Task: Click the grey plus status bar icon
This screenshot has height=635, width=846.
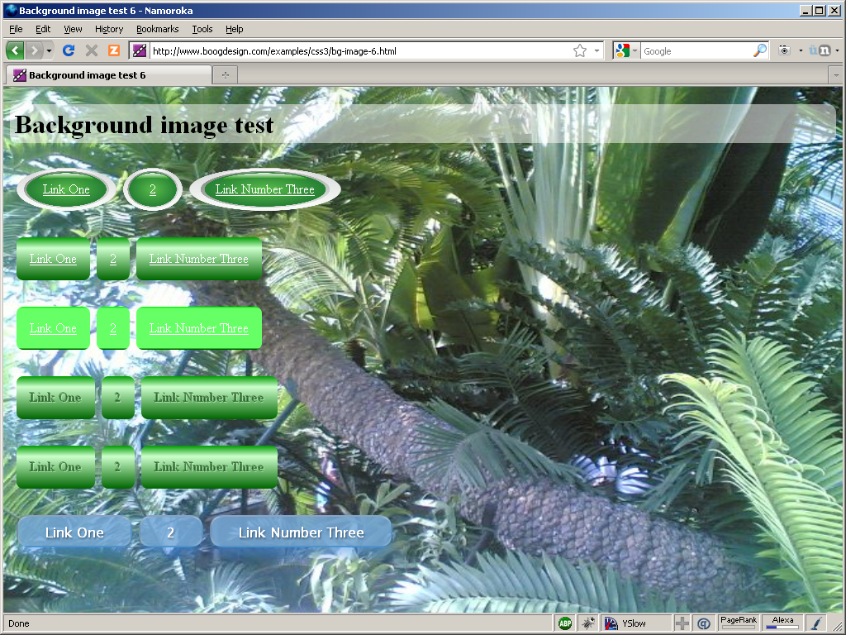Action: pos(682,623)
